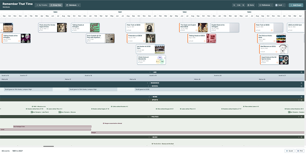Viewport: 306px width, 154px height.
Task: Toggle the Scott filter chip in footer
Action: coord(289,151)
